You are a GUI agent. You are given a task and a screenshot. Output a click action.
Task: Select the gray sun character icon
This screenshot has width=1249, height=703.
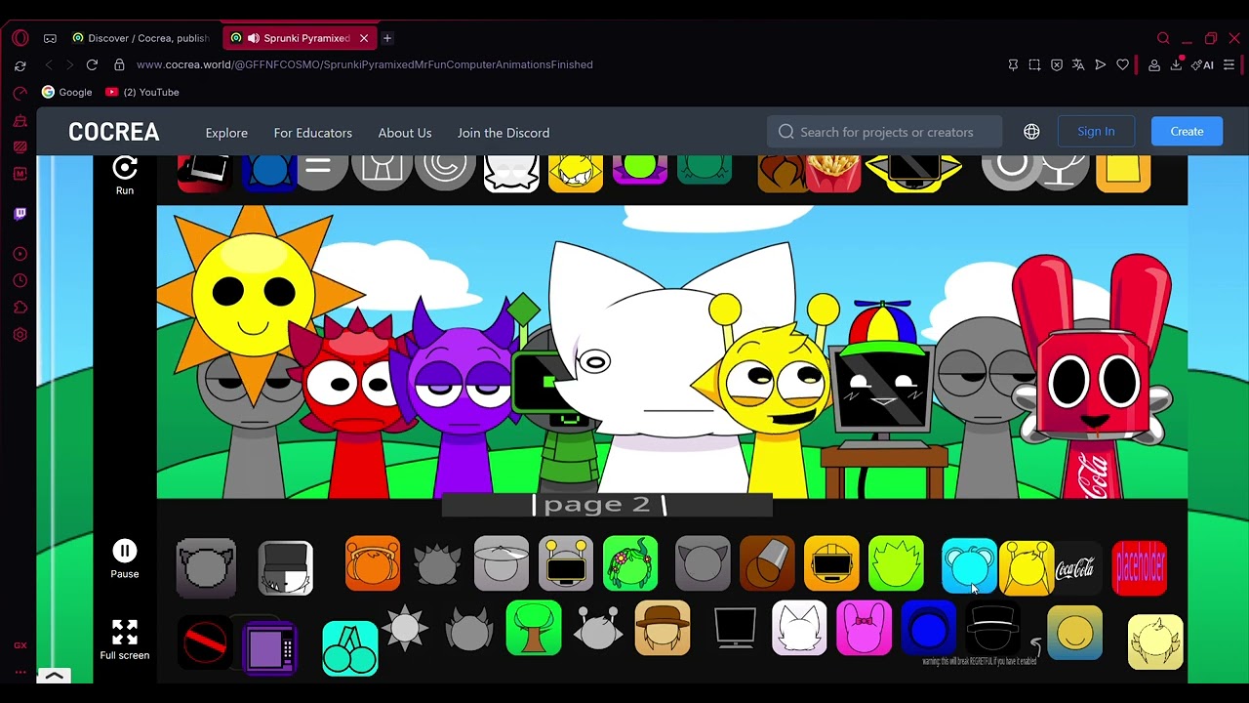pyautogui.click(x=405, y=629)
